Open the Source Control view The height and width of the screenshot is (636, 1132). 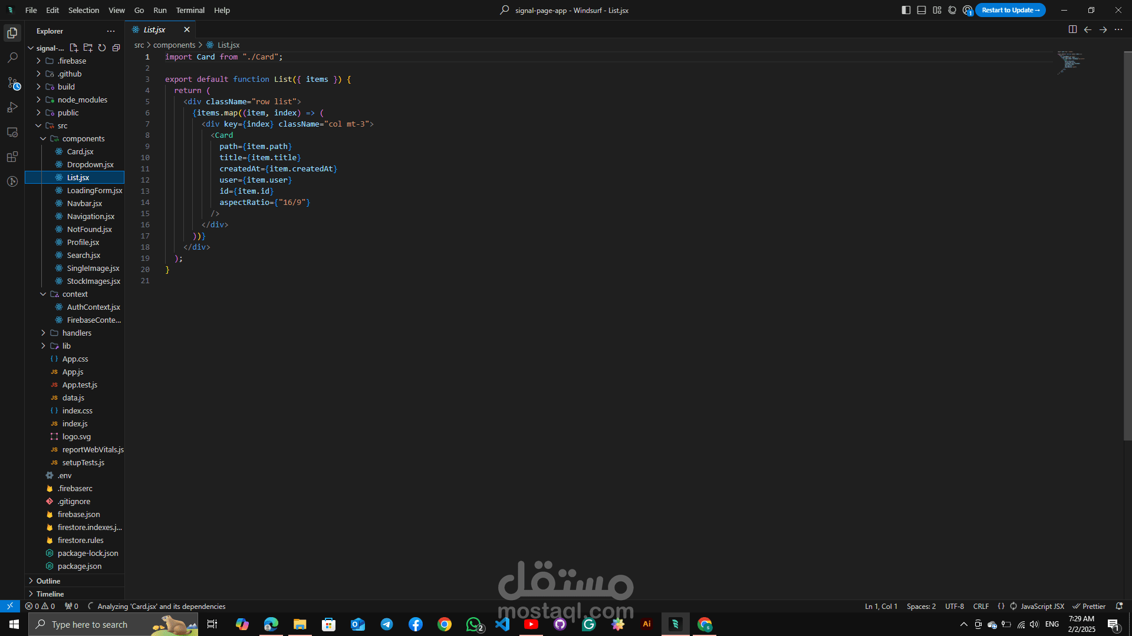(x=12, y=83)
